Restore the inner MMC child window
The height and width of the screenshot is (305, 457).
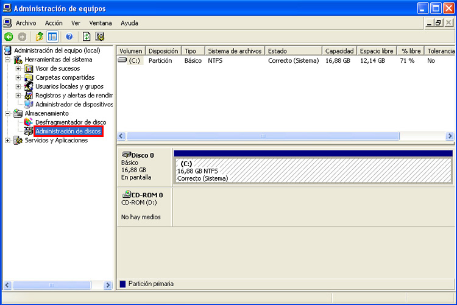(438, 23)
